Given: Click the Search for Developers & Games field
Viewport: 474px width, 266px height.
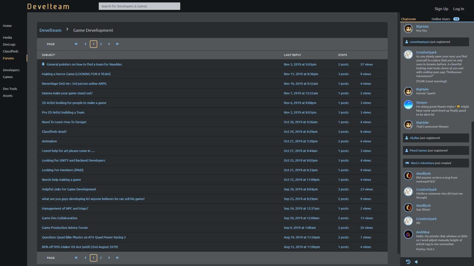Looking at the screenshot, I should [139, 6].
